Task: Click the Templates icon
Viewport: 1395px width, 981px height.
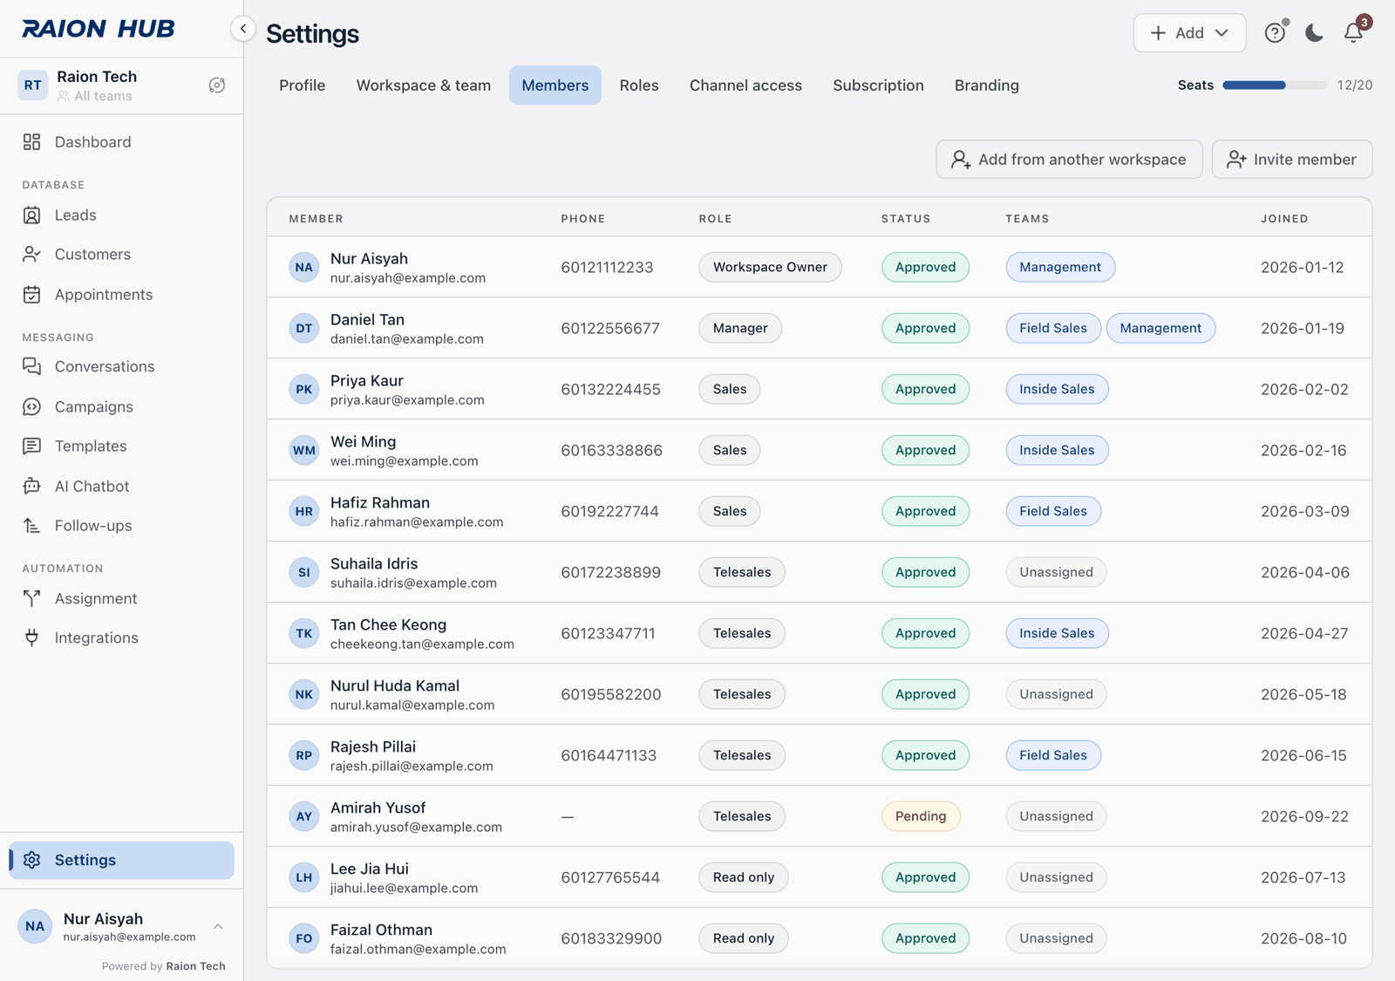Action: [x=32, y=446]
